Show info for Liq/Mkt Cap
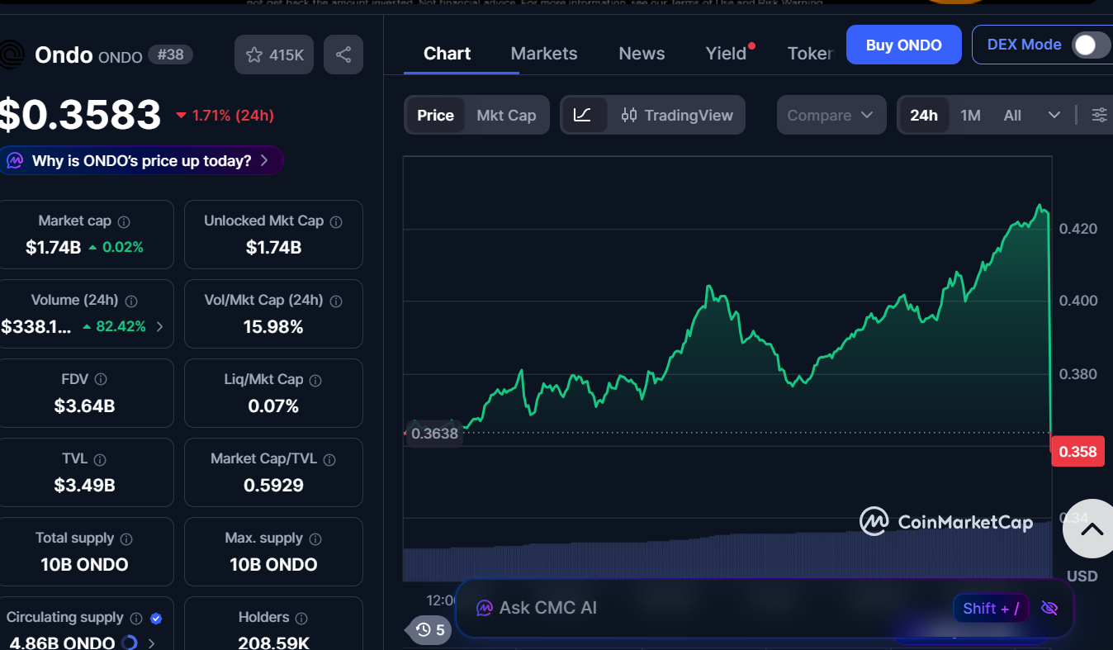The width and height of the screenshot is (1113, 650). [x=315, y=380]
